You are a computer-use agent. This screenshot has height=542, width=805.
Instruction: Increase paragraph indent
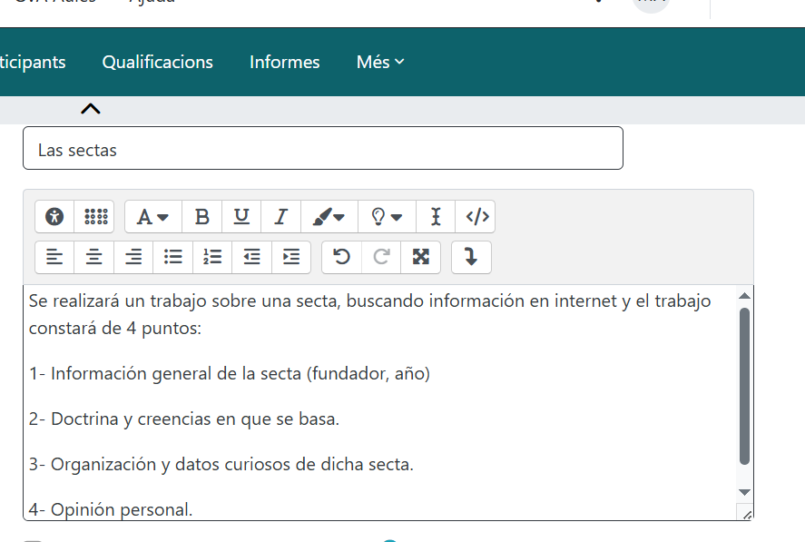[x=291, y=257]
